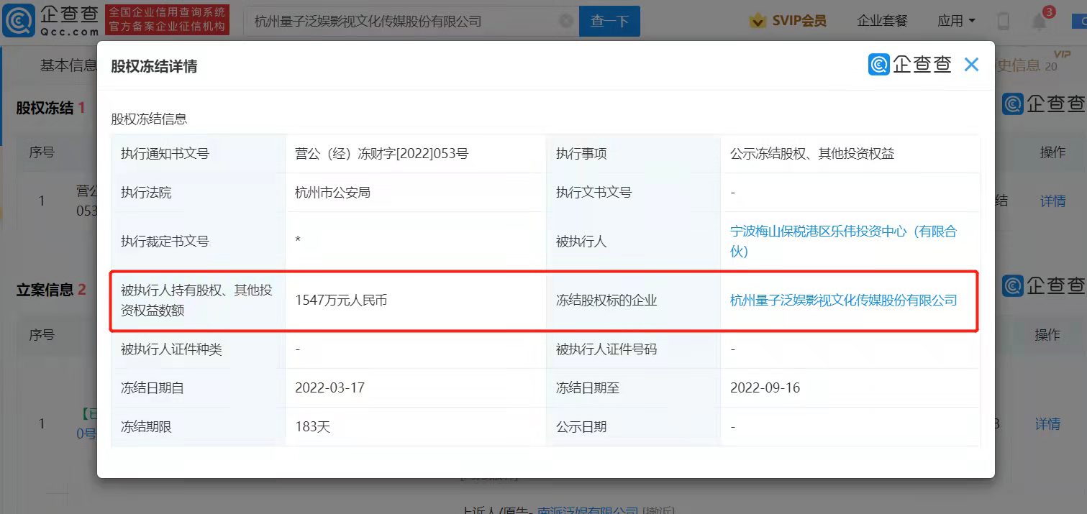Image resolution: width=1087 pixels, height=514 pixels.
Task: Open 杭州量子泛娱影视文化传媒股份有限公司 link in dialog
Action: tap(843, 300)
